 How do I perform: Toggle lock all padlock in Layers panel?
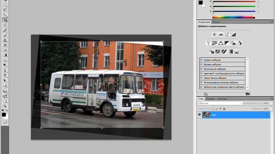point(224,109)
